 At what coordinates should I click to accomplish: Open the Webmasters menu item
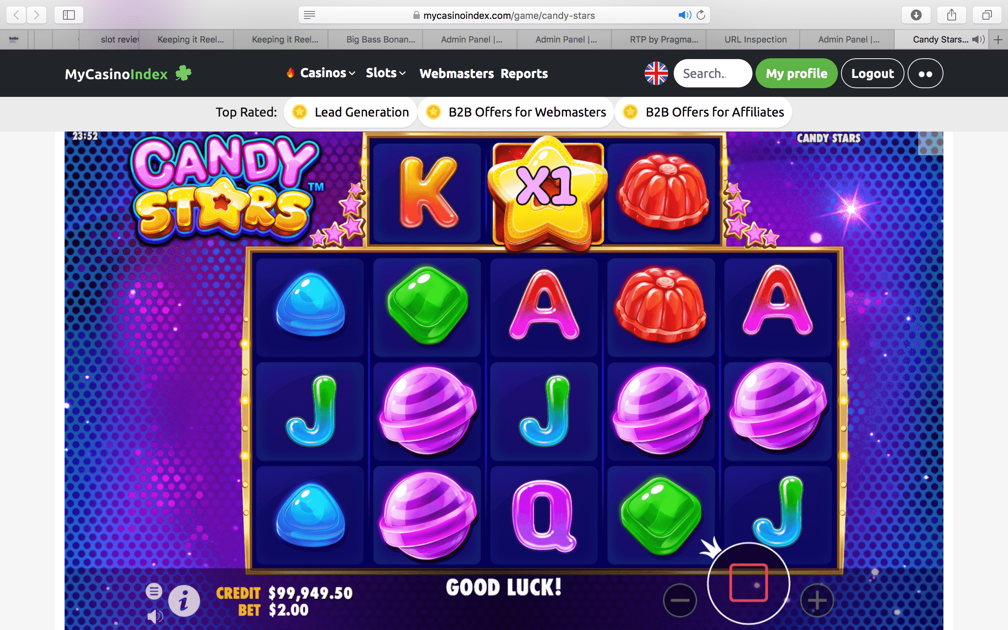click(456, 73)
